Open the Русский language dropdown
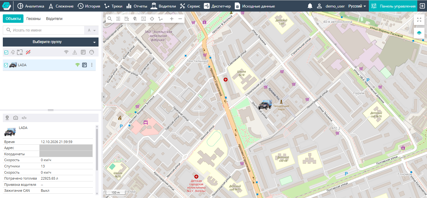This screenshot has width=427, height=198. pos(357,6)
